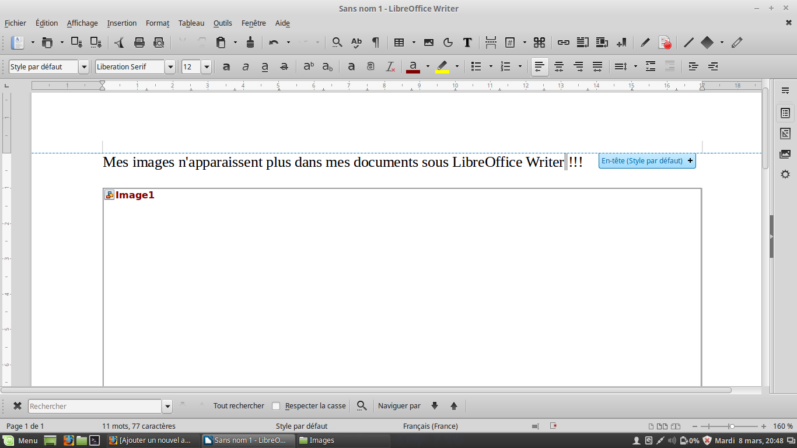Switch to Images window in taskbar
The width and height of the screenshot is (797, 448).
342,440
